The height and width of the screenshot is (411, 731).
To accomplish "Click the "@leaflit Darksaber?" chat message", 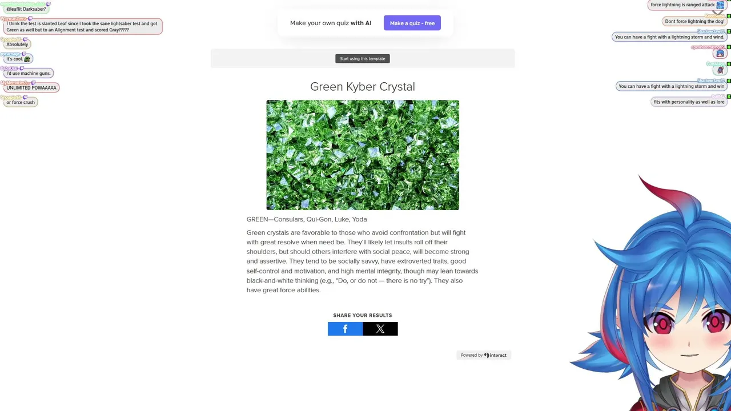I will (26, 9).
